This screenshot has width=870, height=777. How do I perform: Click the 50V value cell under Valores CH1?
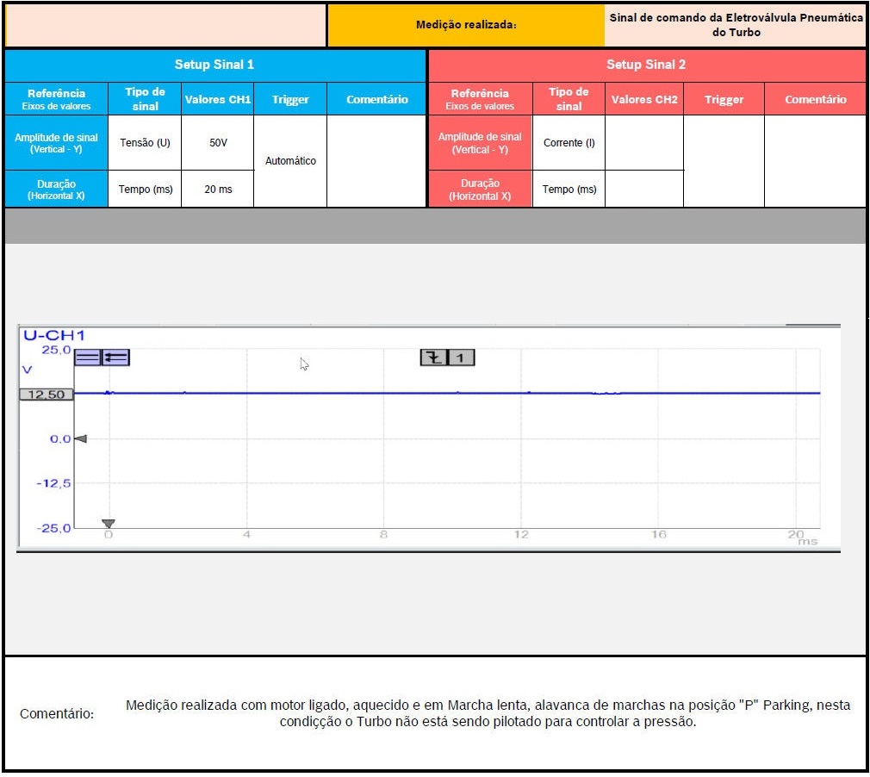coord(218,142)
